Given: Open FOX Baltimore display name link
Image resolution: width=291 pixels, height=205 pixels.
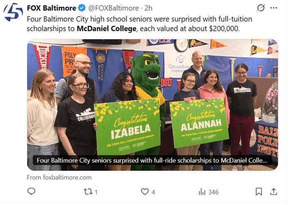Looking at the screenshot, I should coord(52,8).
